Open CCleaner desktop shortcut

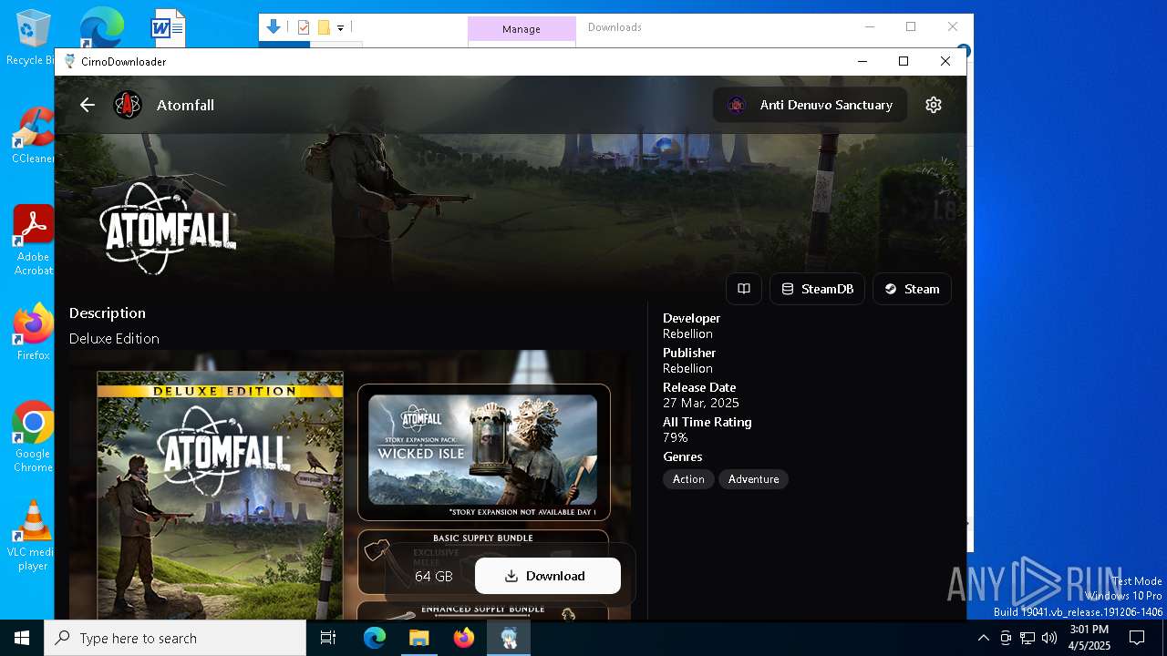tap(33, 136)
